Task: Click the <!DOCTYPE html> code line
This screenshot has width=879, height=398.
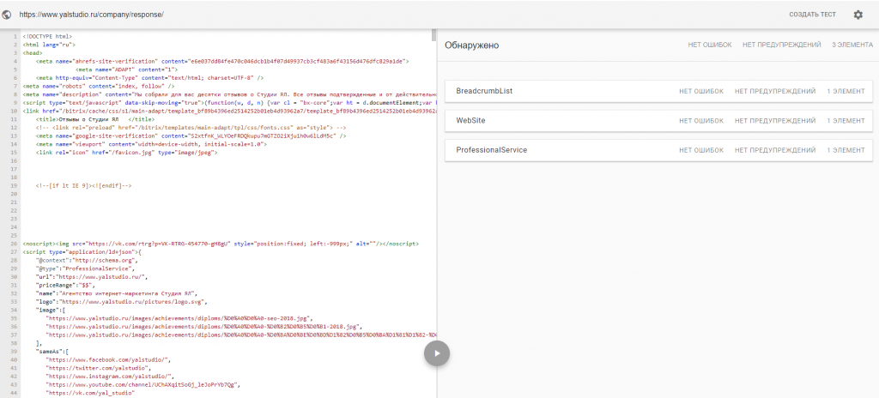Action: pos(47,36)
